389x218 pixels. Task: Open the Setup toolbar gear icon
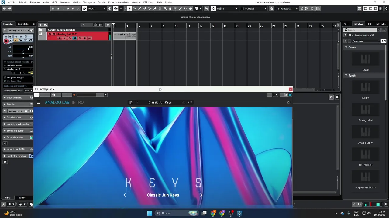(386, 8)
